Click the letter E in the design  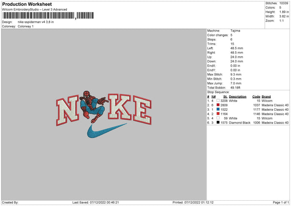pyautogui.click(x=143, y=110)
